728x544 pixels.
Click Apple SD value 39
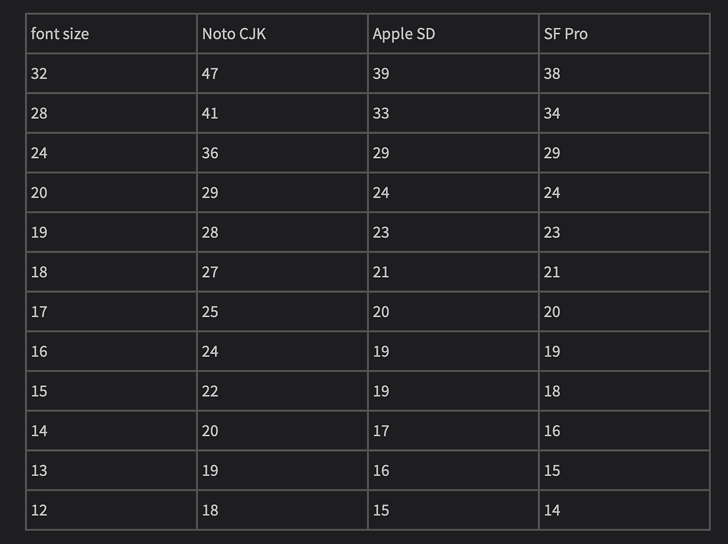[x=453, y=73]
